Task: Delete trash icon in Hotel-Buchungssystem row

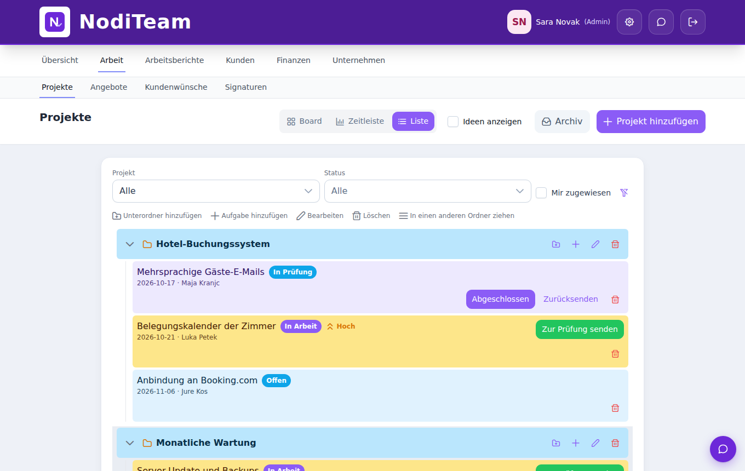Action: click(615, 244)
